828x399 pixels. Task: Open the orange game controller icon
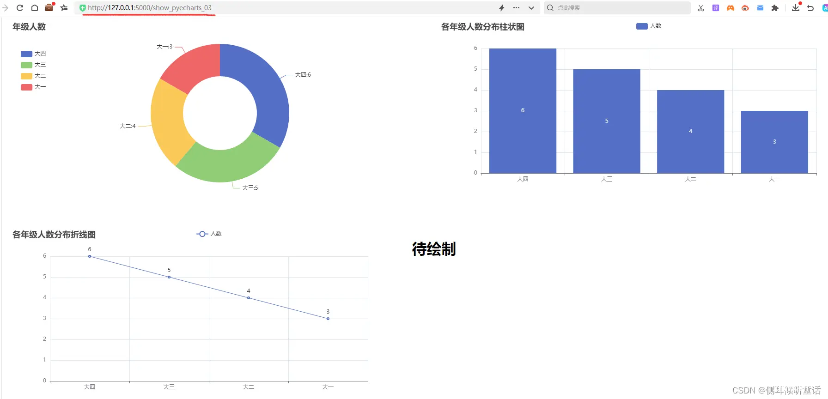731,8
